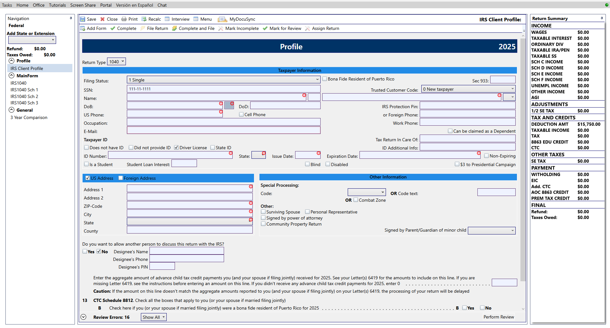Open Show All review errors dropdown
610x328 pixels.
pyautogui.click(x=154, y=317)
